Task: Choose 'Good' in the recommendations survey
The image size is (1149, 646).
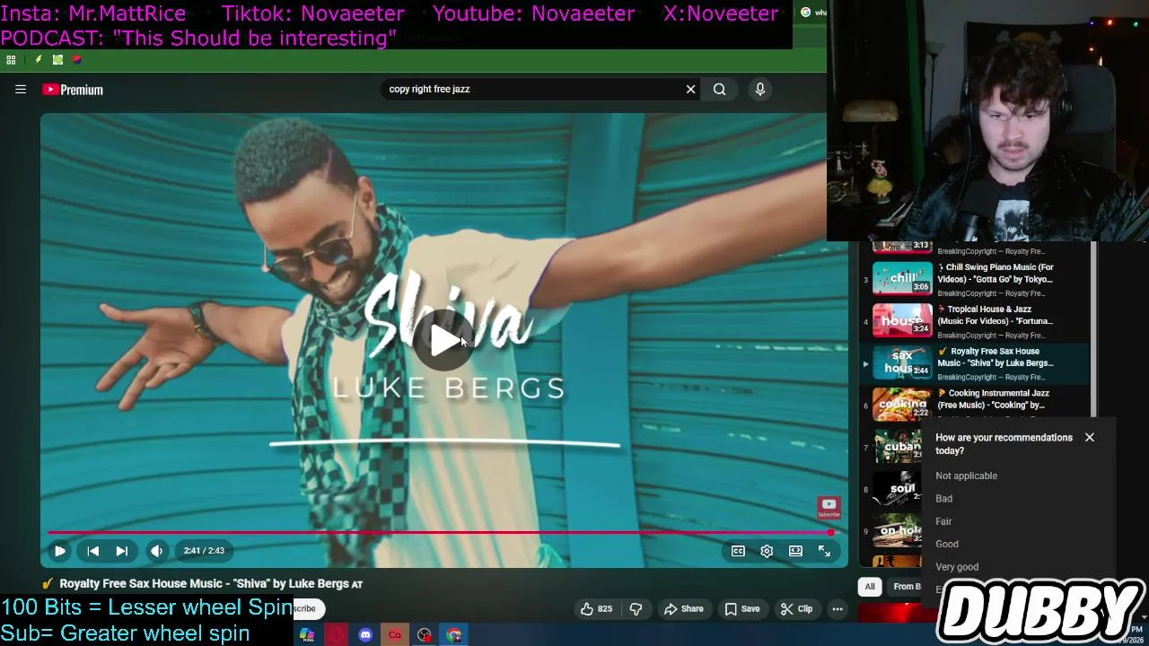Action: 947,544
